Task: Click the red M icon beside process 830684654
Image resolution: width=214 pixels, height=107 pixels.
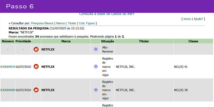Action: [x=36, y=67]
